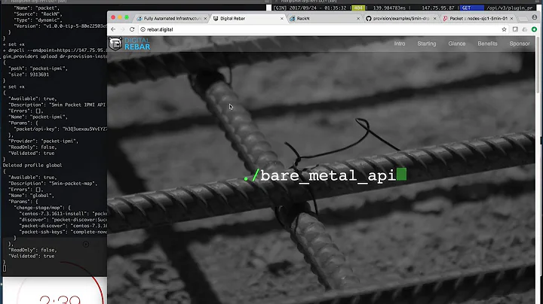543x304 pixels.
Task: Click the "size": 9313691 terminal line
Action: 29,74
